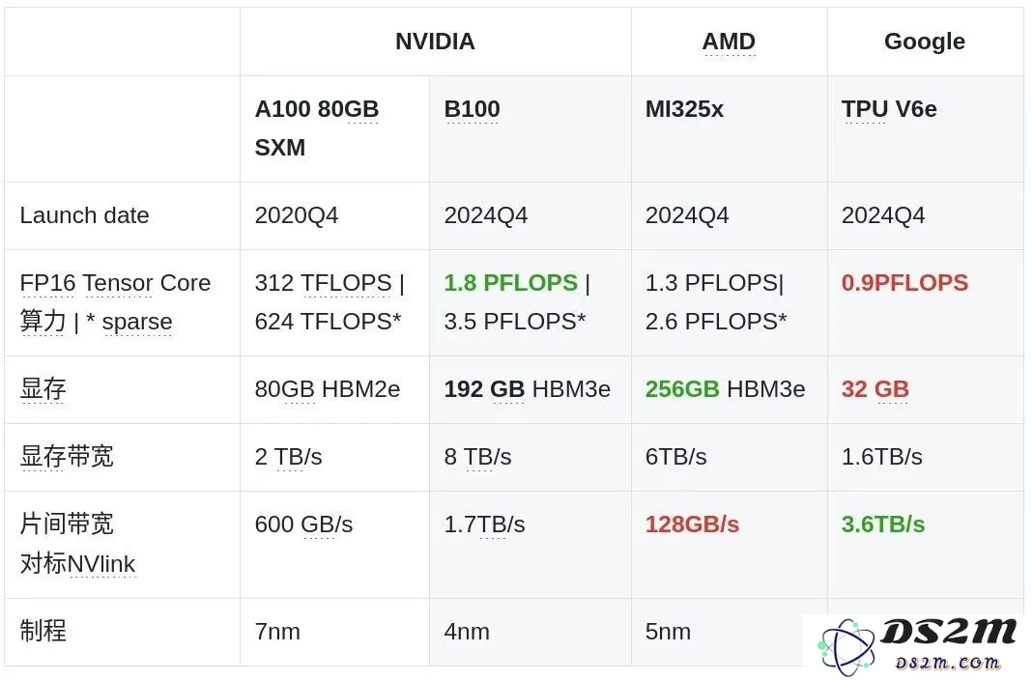Image resolution: width=1033 pixels, height=680 pixels.
Task: Click the Google header cell
Action: click(925, 42)
